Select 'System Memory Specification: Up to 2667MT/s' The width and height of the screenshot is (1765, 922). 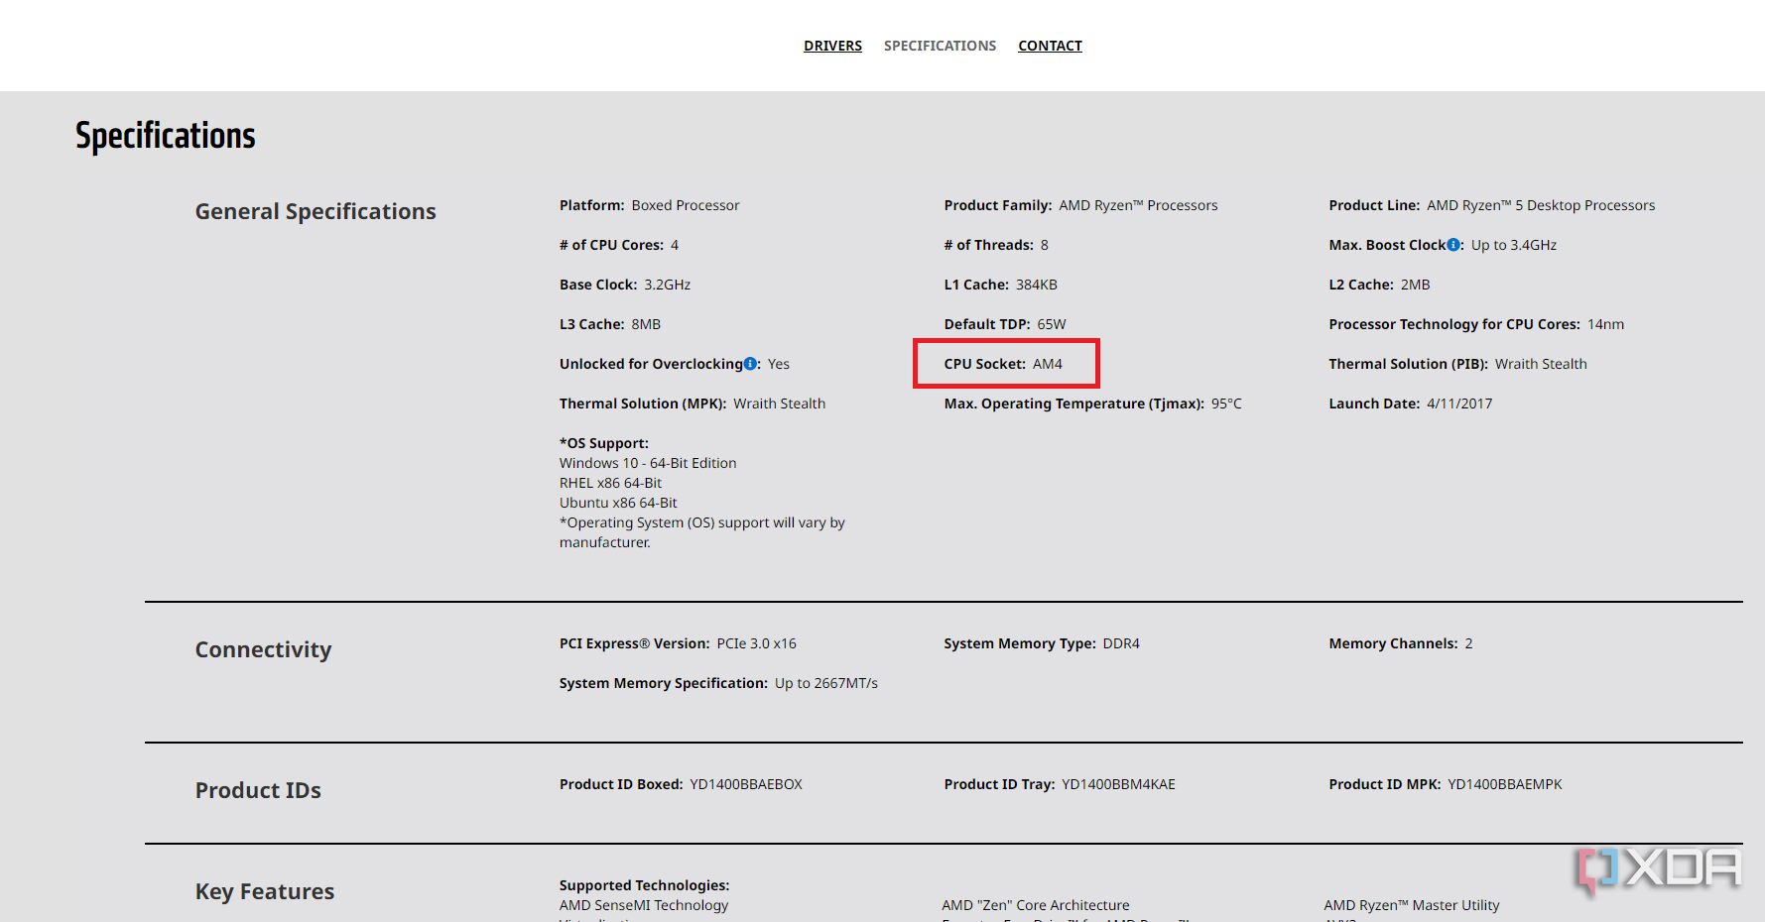(x=718, y=683)
